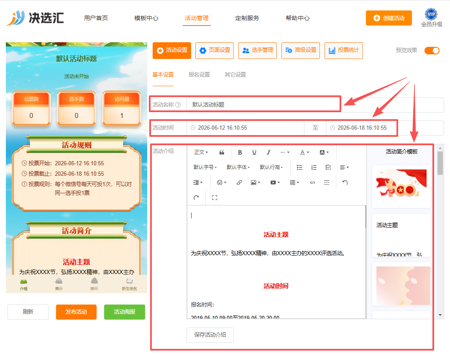Click template panel scrollbar down arrow
The width and height of the screenshot is (450, 356).
pos(440,315)
